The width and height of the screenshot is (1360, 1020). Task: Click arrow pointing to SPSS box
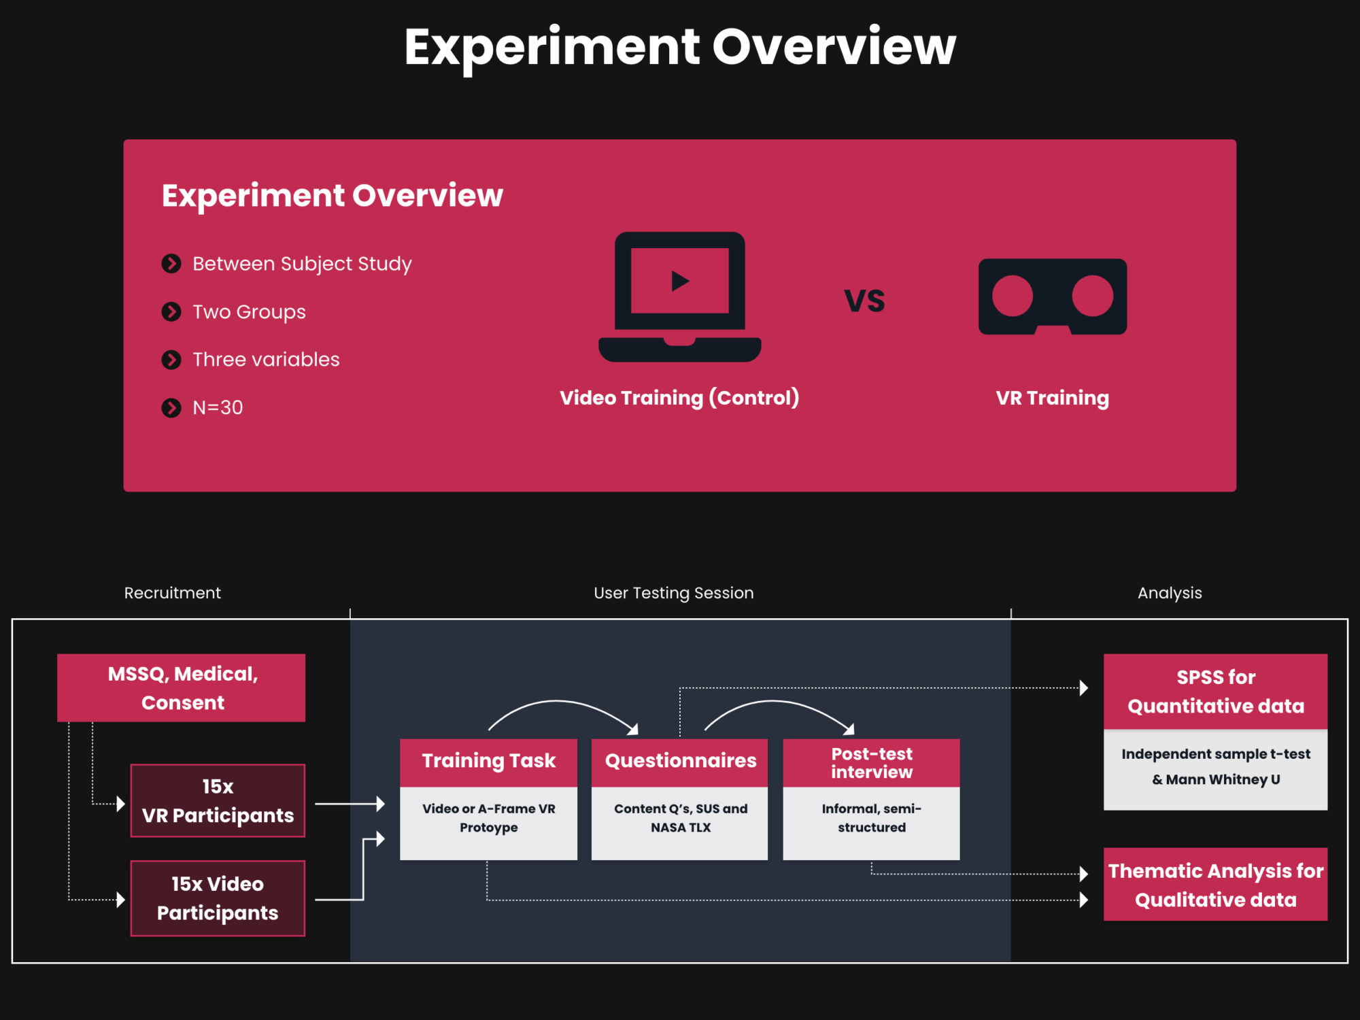coord(1083,687)
